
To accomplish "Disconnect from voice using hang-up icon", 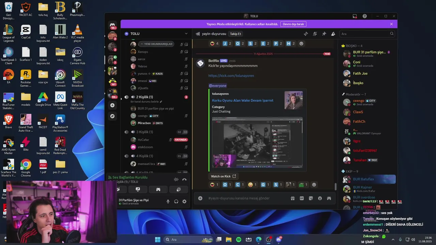I will (184, 179).
